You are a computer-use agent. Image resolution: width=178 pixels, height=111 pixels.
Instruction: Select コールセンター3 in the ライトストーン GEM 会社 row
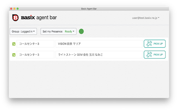[x=35, y=55]
